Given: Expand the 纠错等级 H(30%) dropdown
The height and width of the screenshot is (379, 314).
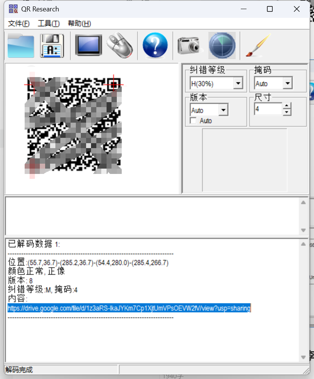Looking at the screenshot, I should pos(238,84).
